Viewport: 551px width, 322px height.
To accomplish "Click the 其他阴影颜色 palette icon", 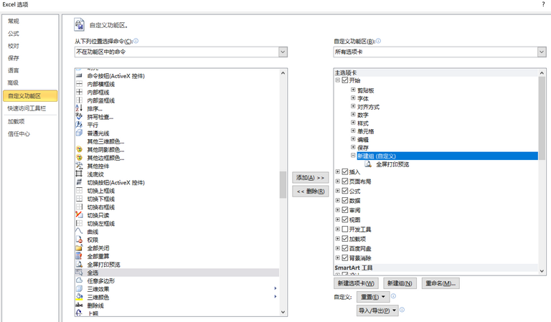I will pos(79,150).
